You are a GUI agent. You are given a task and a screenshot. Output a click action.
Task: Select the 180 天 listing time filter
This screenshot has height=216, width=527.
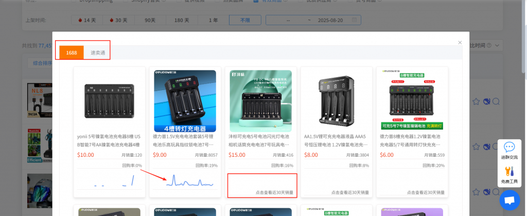pyautogui.click(x=182, y=20)
